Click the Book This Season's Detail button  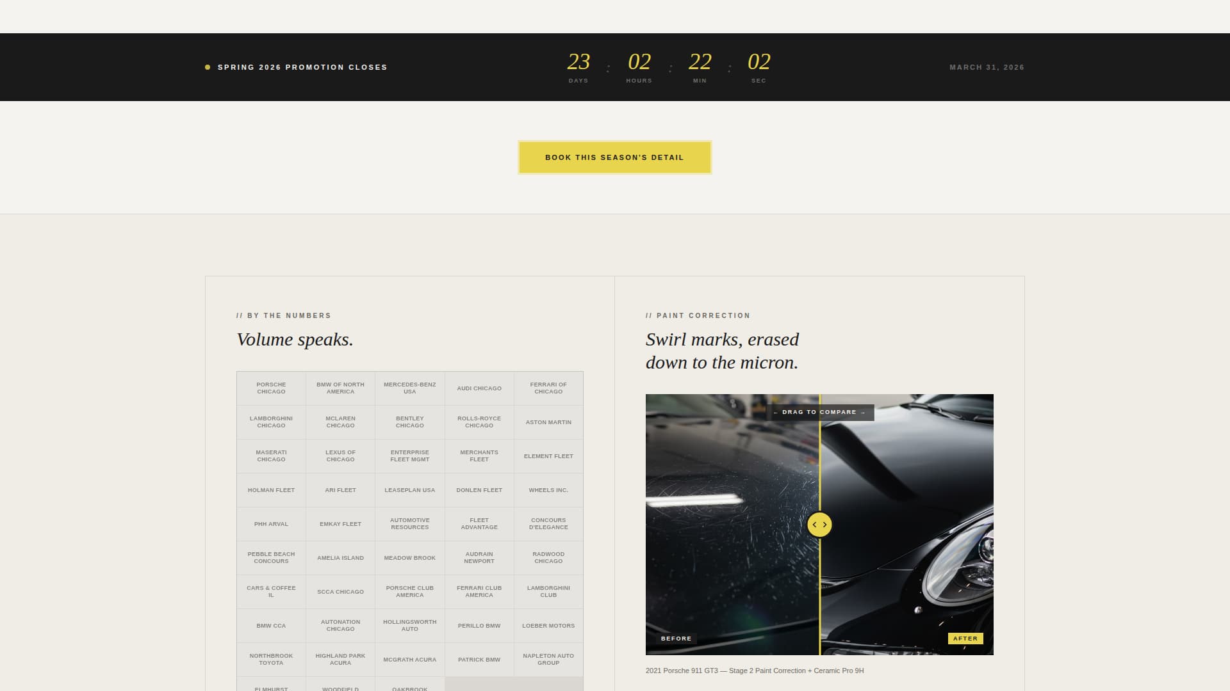tap(614, 157)
